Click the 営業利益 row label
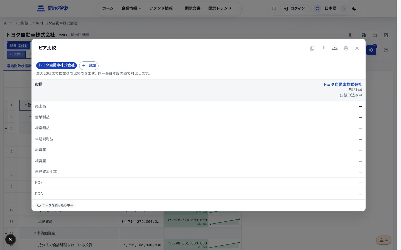 coord(42,117)
